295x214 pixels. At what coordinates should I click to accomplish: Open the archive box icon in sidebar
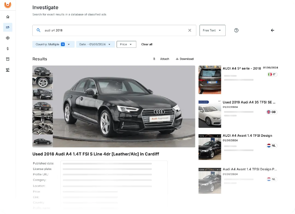pyautogui.click(x=8, y=59)
